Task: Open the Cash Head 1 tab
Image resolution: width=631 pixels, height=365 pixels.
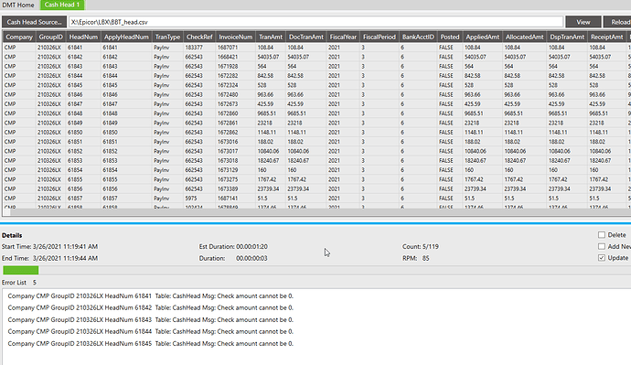Action: point(62,5)
